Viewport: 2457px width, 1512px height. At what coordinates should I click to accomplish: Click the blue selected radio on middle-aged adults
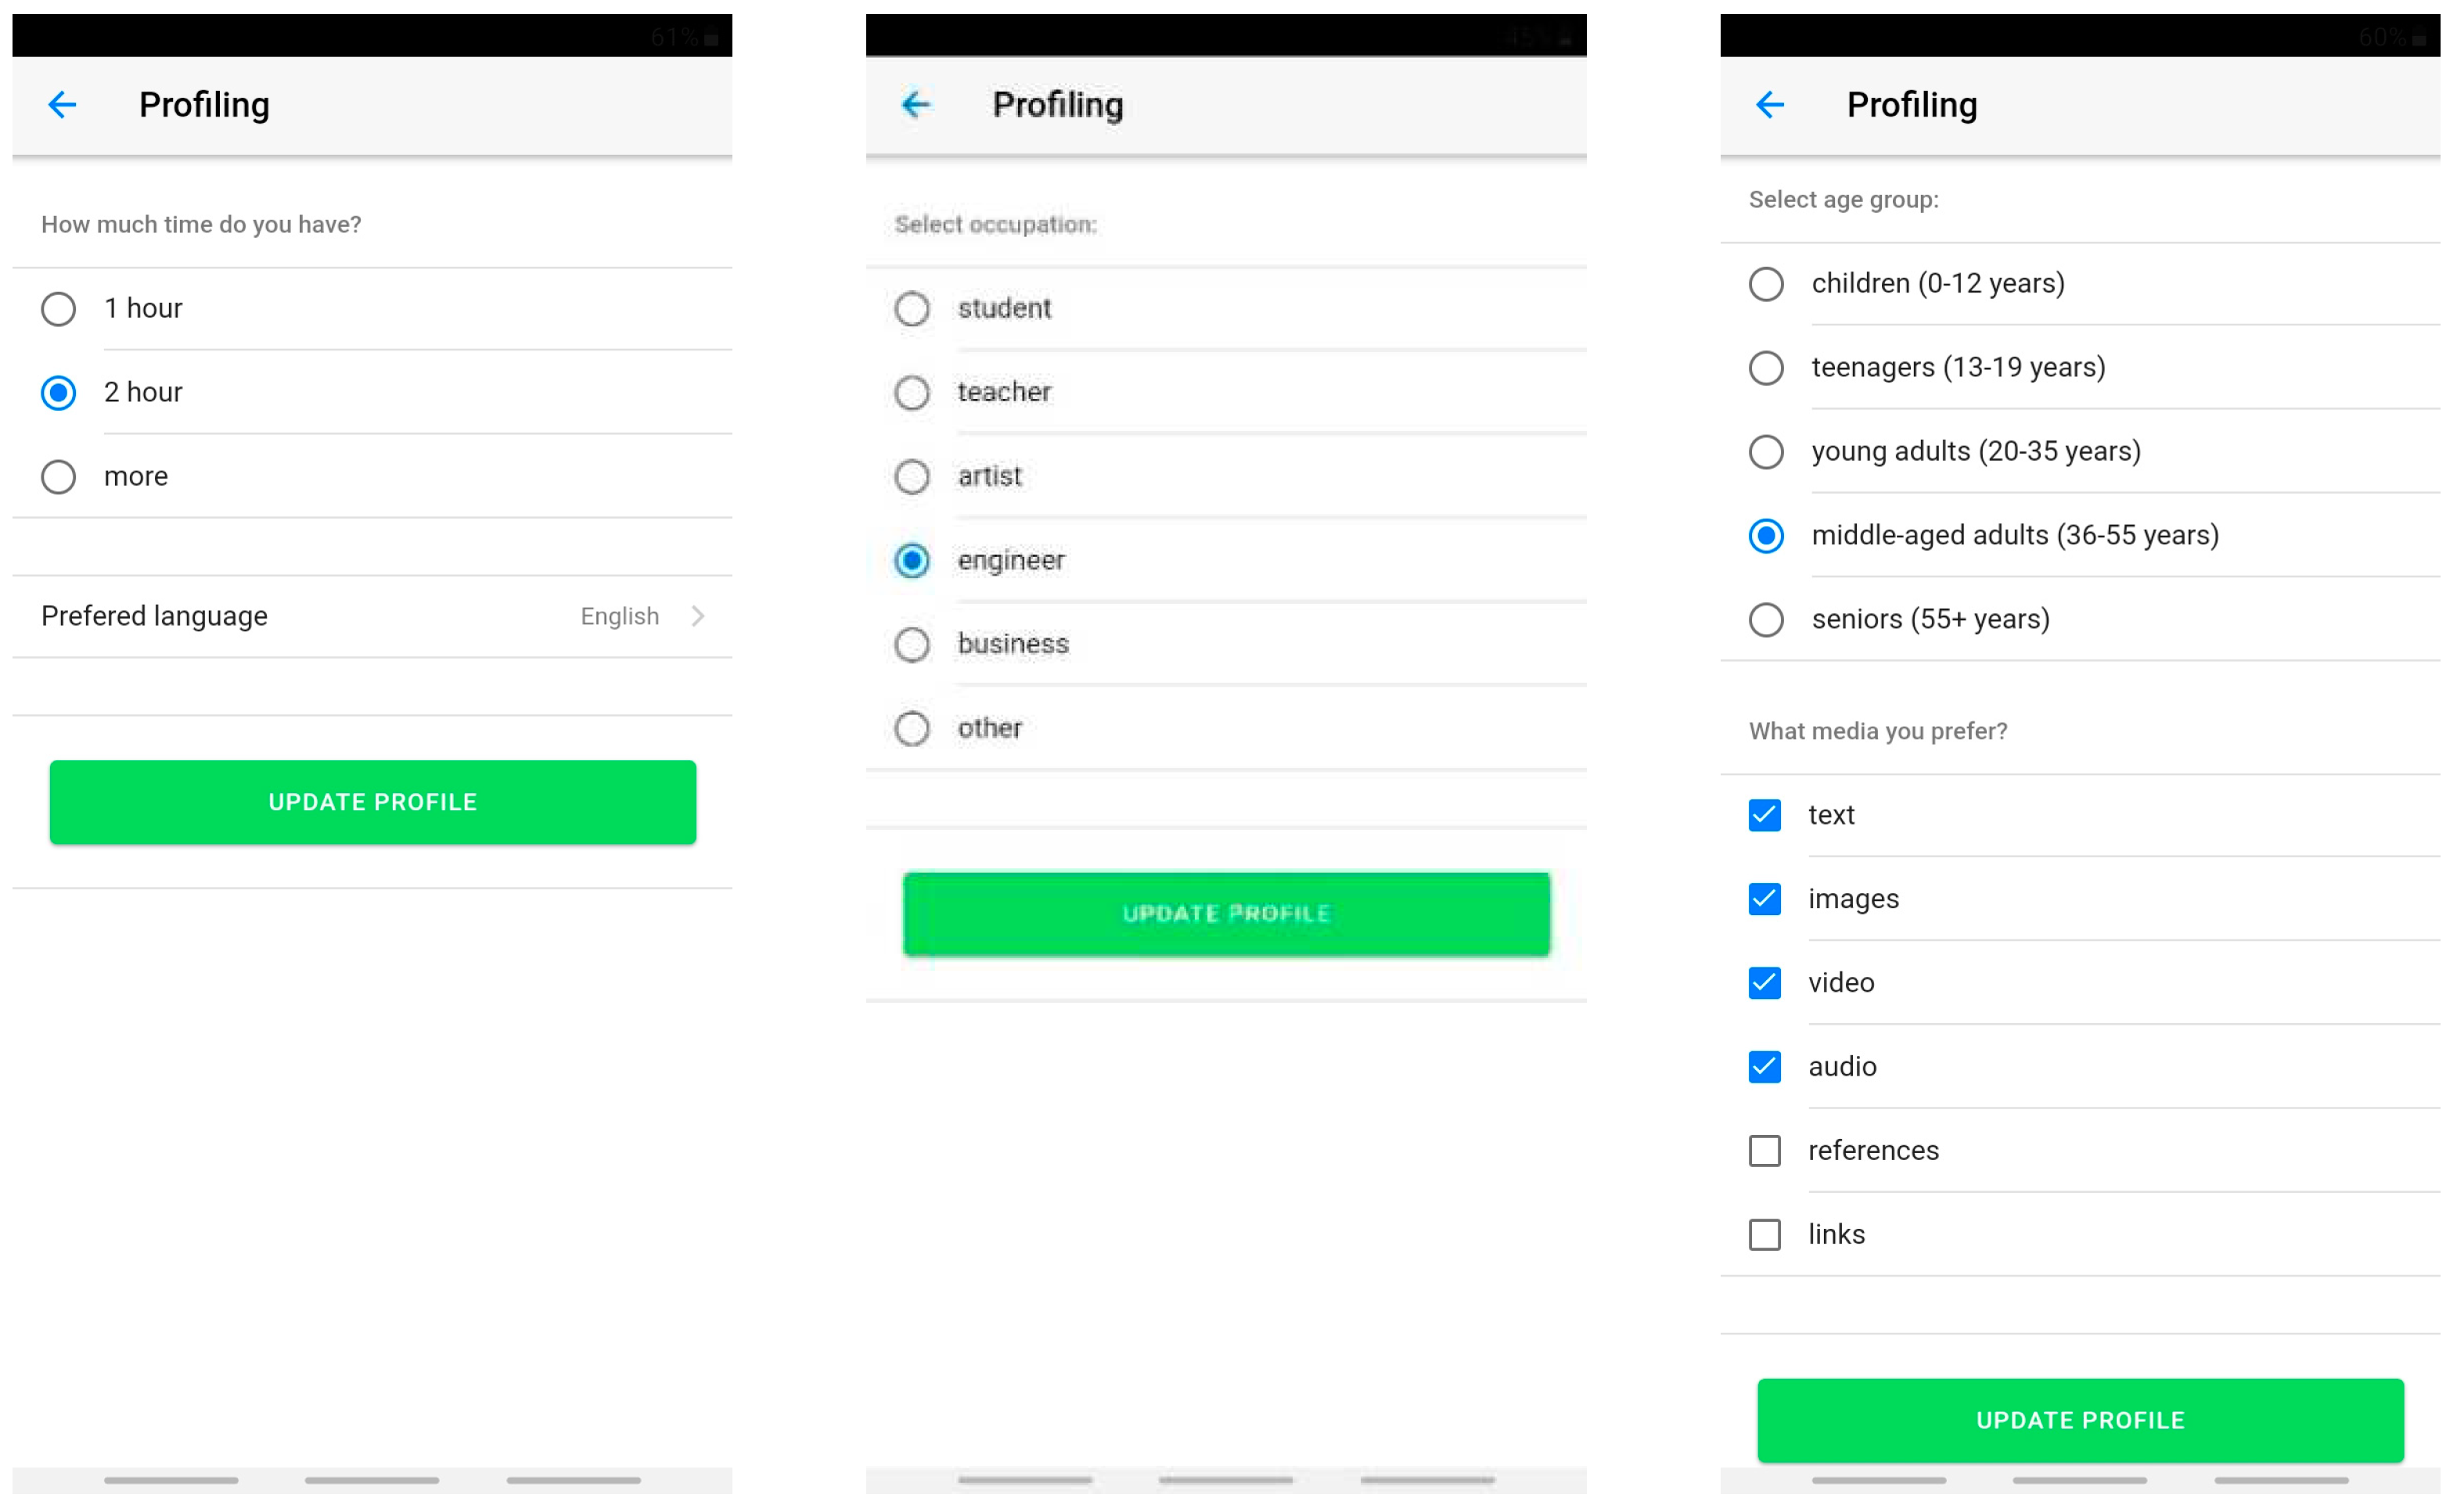point(1762,533)
